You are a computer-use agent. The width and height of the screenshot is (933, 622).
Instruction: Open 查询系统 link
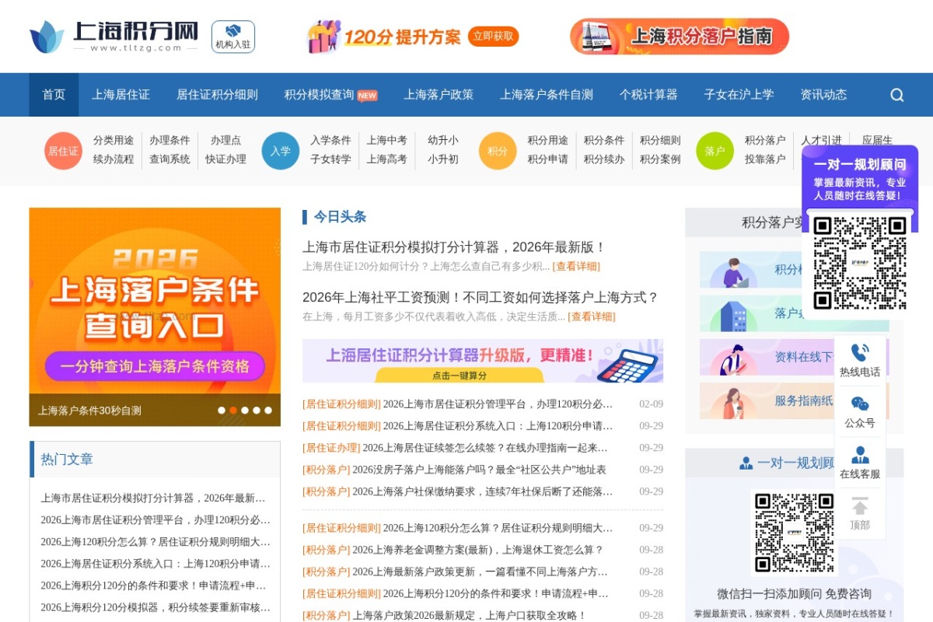point(169,159)
